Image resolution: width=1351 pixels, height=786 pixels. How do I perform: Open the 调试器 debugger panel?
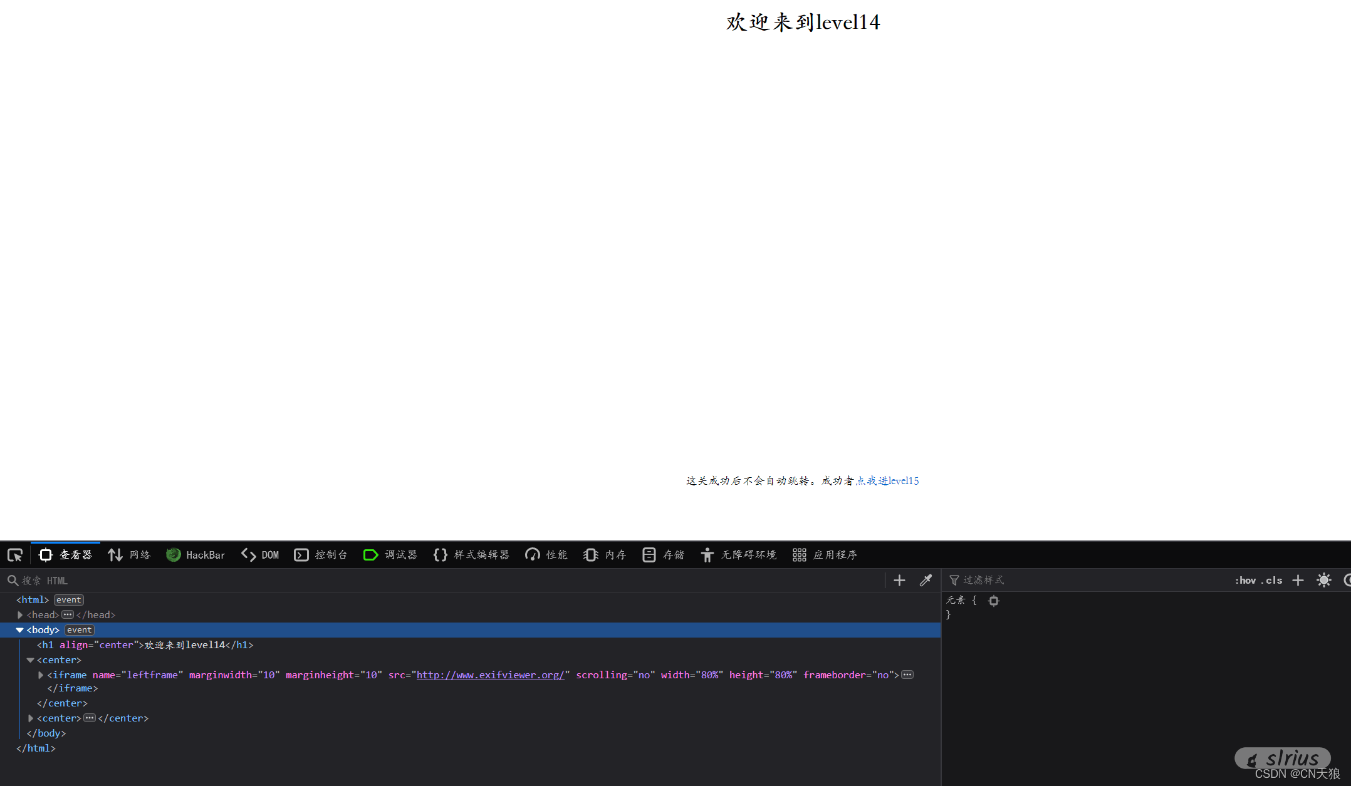tap(390, 555)
